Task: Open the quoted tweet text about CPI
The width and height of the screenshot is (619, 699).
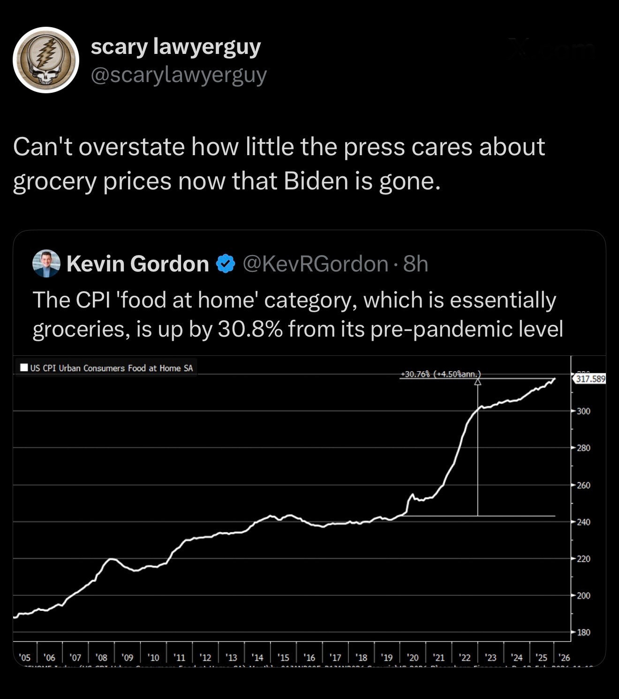Action: (x=297, y=314)
